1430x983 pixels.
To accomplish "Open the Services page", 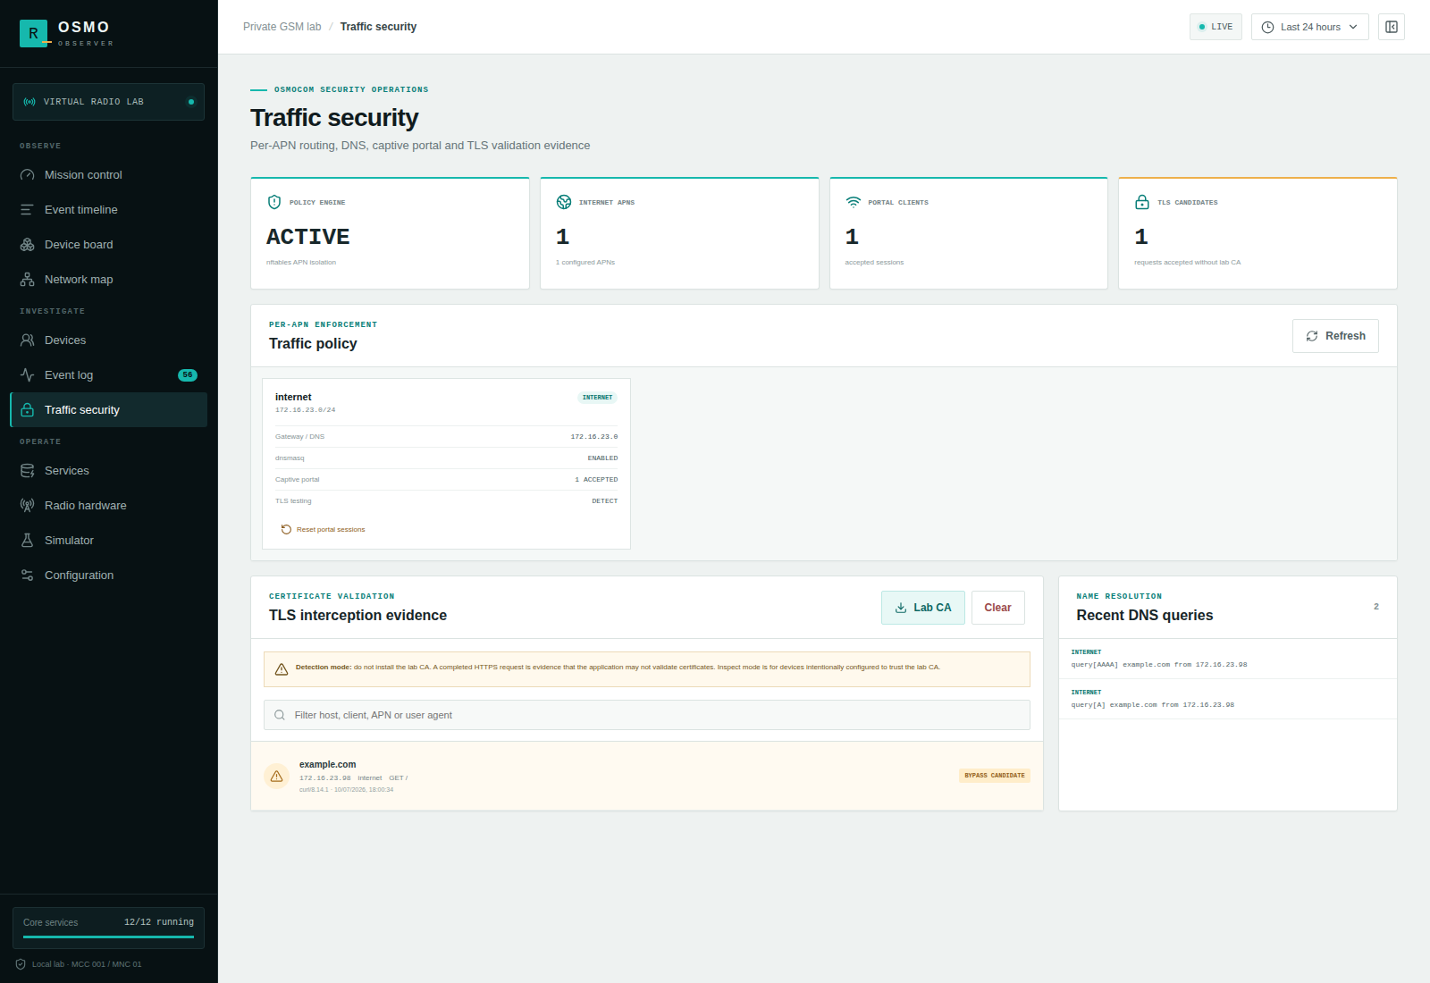I will pos(108,471).
